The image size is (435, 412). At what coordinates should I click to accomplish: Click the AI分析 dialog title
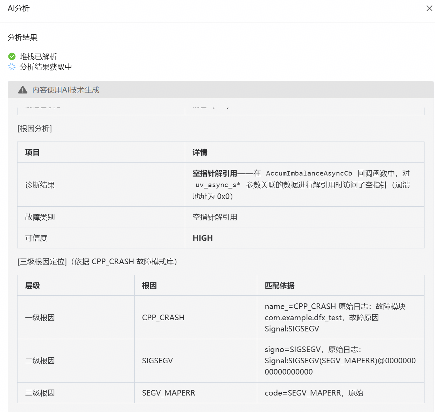pos(19,8)
